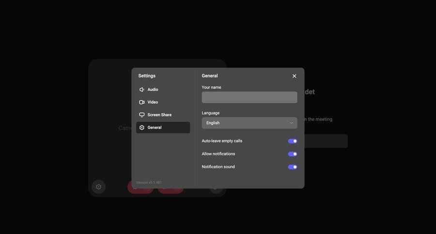Viewport: 436px width, 234px height.
Task: Switch to Screen Share settings
Action: tap(163, 115)
